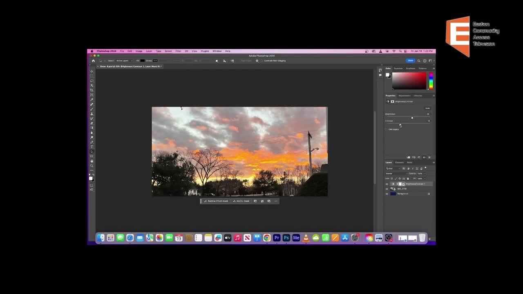The height and width of the screenshot is (294, 523).
Task: Select the Horizontal Type tool
Action: tap(92, 147)
